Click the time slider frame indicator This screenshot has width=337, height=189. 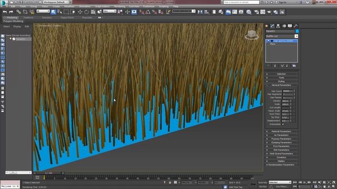[x=49, y=173]
